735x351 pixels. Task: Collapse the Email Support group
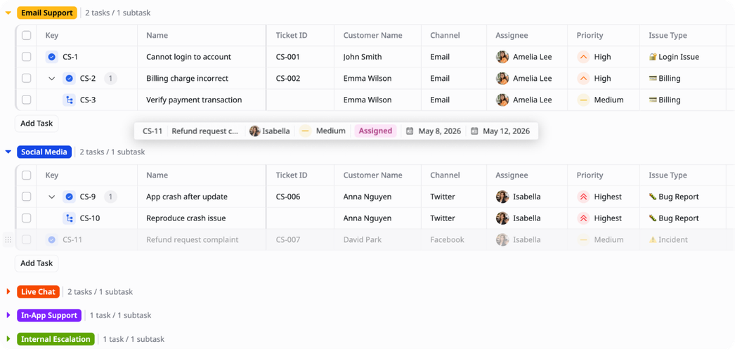click(8, 13)
